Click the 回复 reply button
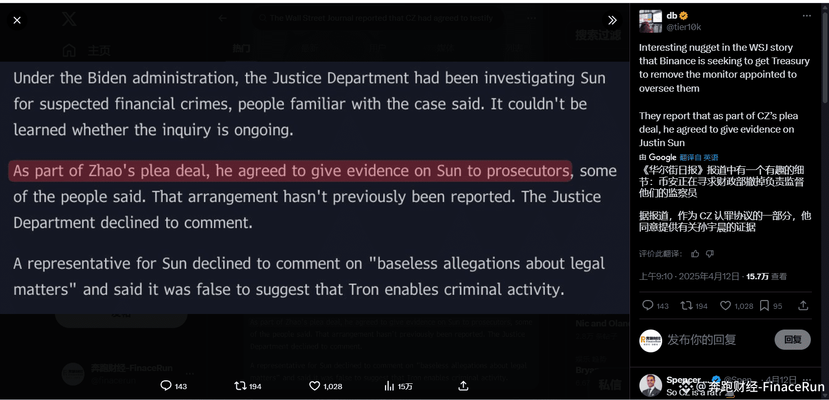 [793, 339]
